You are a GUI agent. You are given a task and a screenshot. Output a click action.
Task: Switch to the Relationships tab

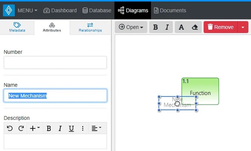(90, 27)
